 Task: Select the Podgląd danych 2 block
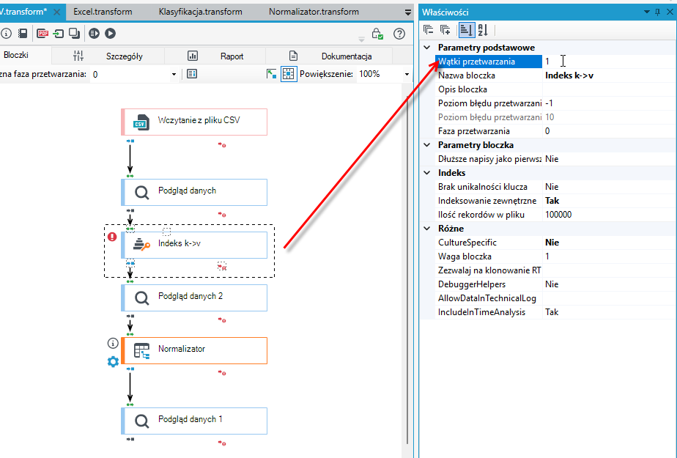click(x=194, y=298)
